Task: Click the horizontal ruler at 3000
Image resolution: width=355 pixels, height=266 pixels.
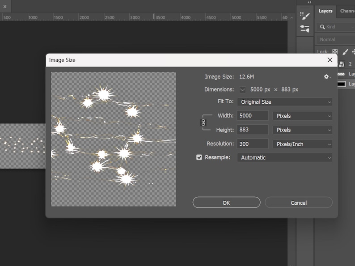Action: pyautogui.click(x=135, y=17)
